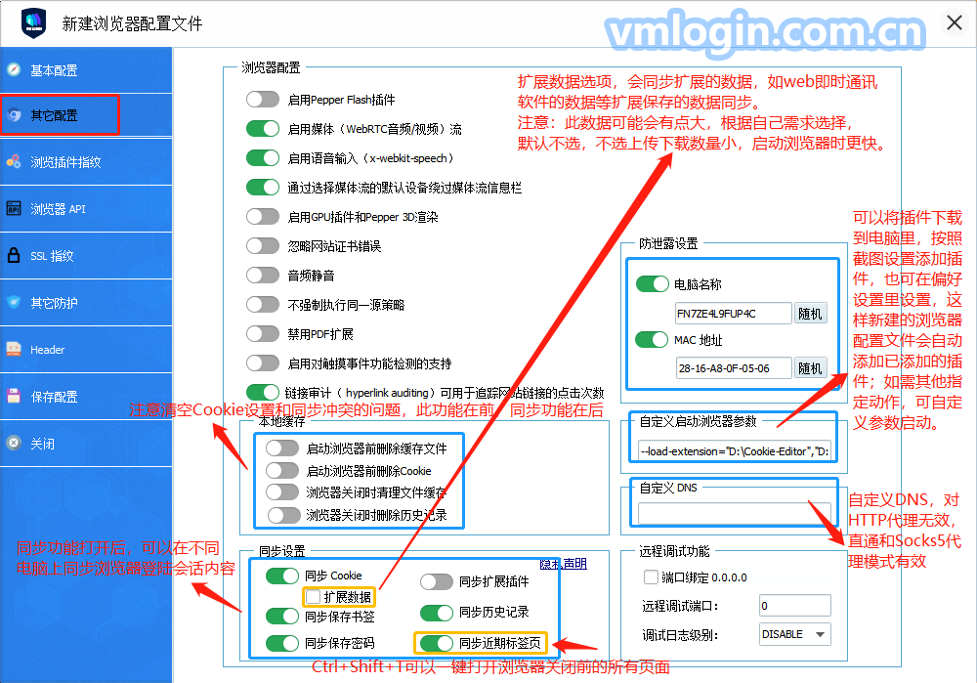977x683 pixels.
Task: Open the Header settings icon
Action: point(14,349)
